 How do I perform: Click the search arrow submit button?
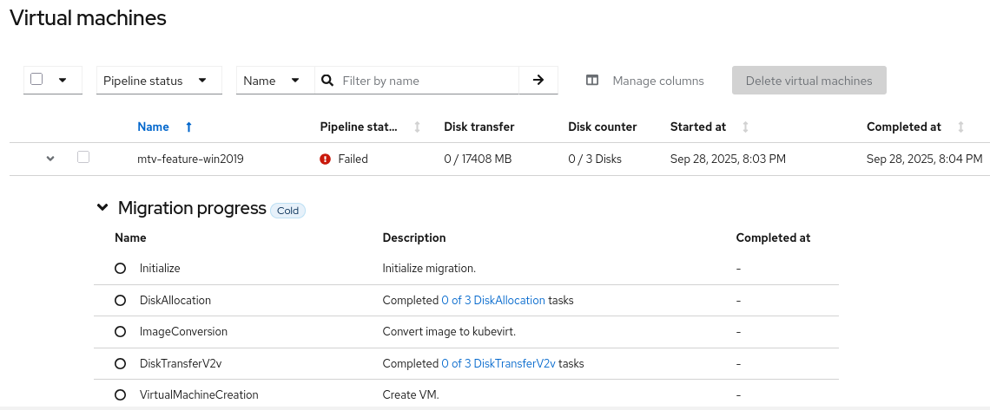(538, 81)
